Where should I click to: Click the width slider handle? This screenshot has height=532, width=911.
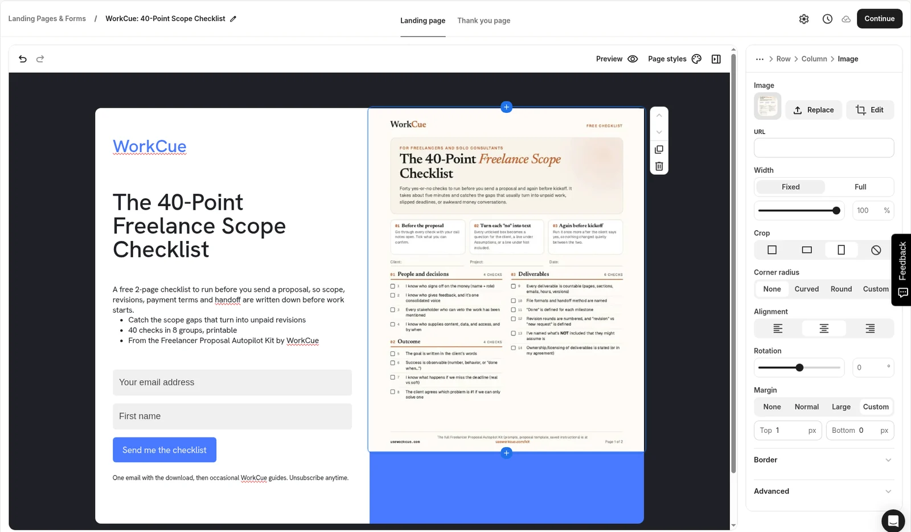pyautogui.click(x=836, y=211)
